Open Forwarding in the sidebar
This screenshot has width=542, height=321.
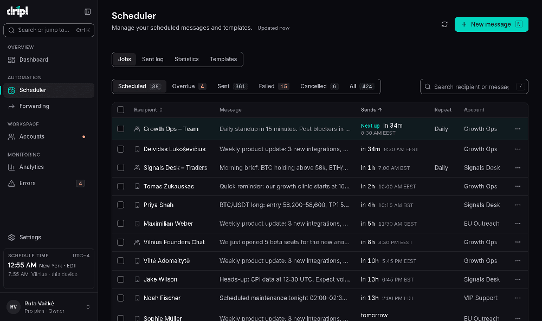click(49, 106)
